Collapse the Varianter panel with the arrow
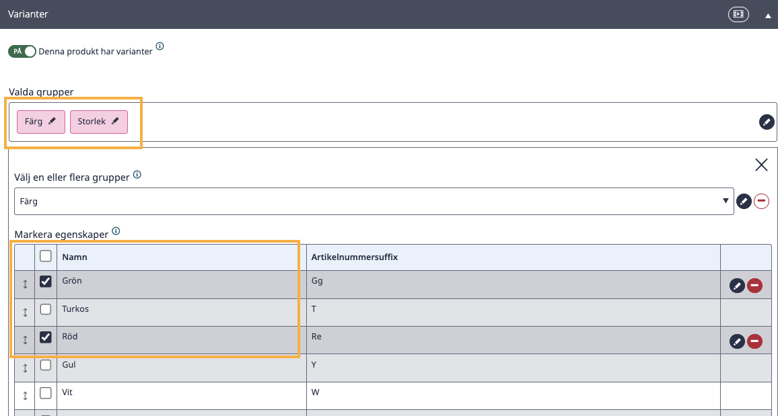Image resolution: width=778 pixels, height=416 pixels. 768,15
